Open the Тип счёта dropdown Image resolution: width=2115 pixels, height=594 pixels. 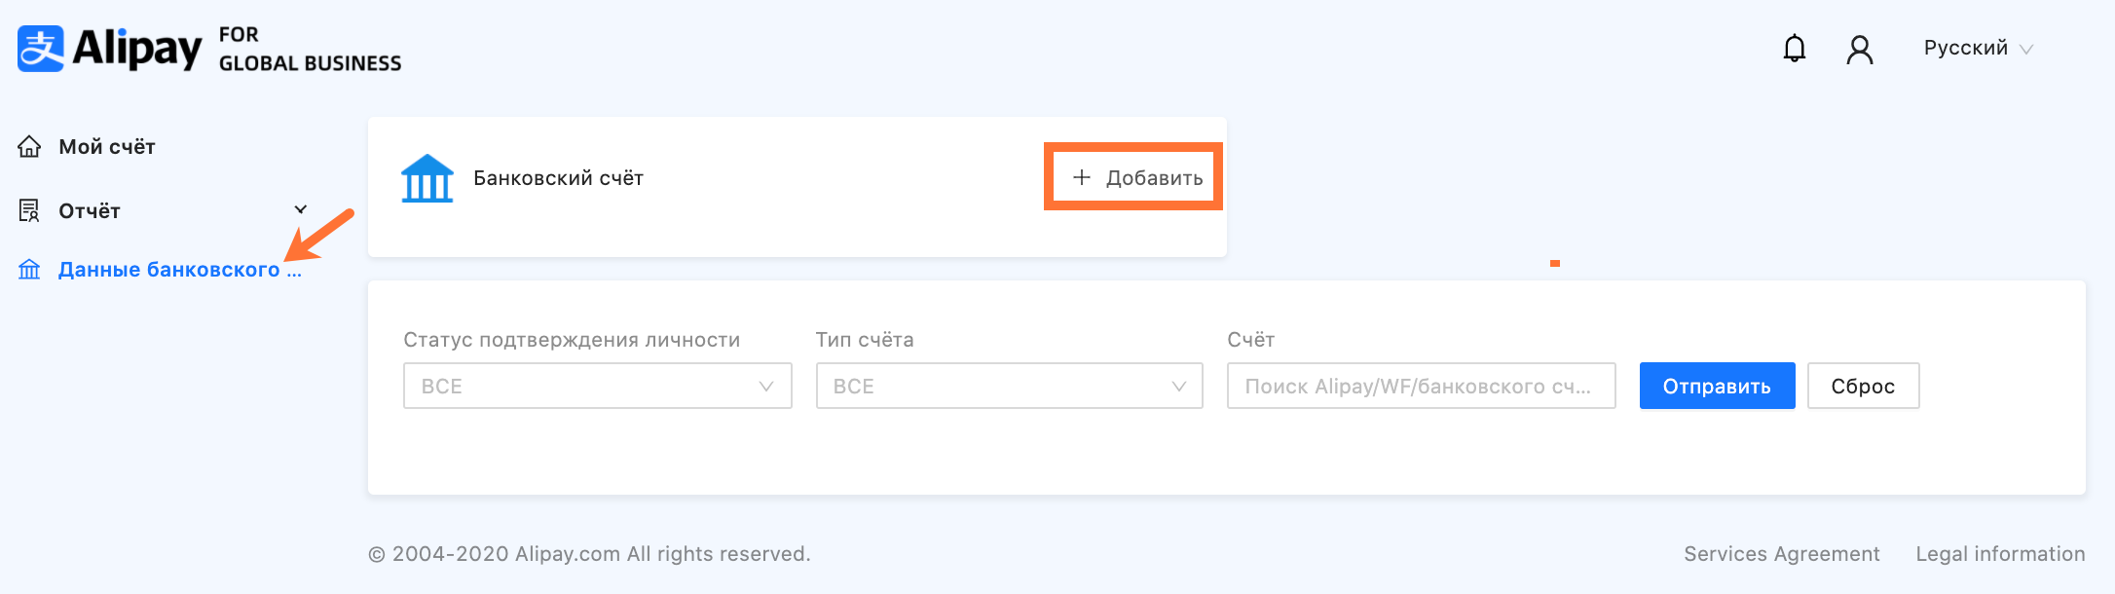click(1010, 386)
